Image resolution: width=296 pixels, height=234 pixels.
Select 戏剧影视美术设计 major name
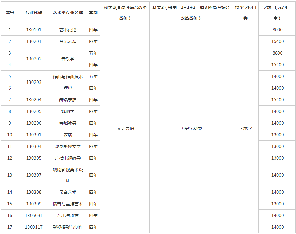tap(68, 175)
